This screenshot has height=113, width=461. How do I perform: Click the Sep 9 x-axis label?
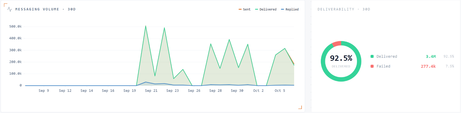(44, 91)
